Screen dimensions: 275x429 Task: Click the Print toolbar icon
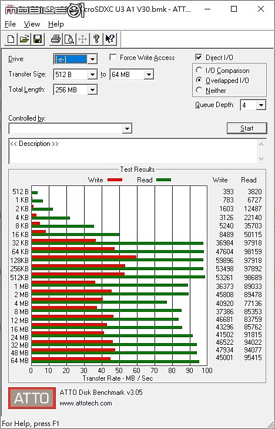(56, 39)
